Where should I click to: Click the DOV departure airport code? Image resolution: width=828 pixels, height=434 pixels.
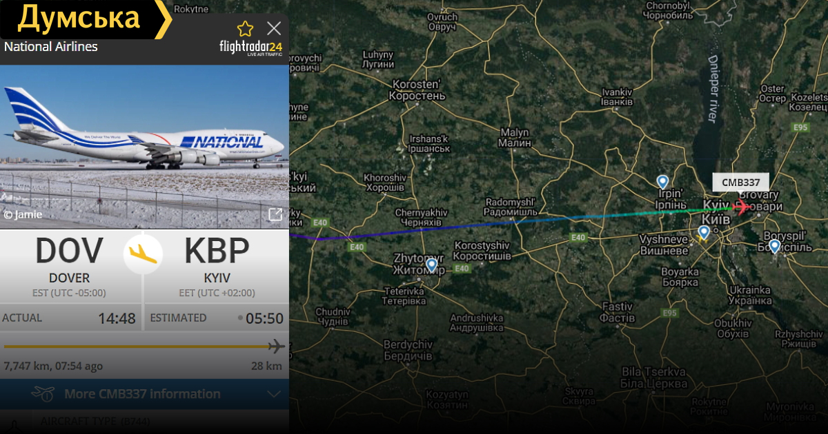point(69,251)
